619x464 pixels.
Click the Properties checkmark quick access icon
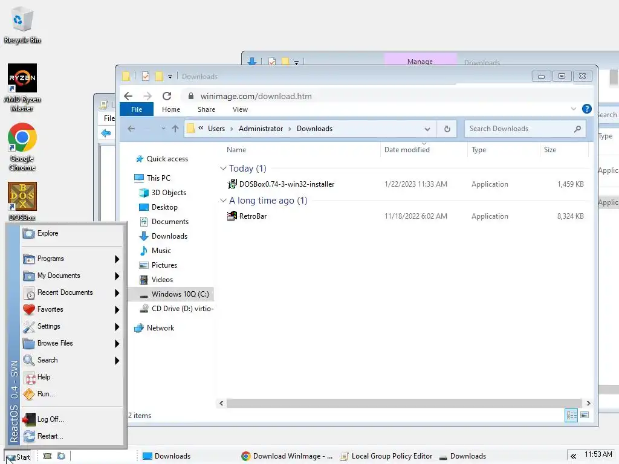[146, 76]
